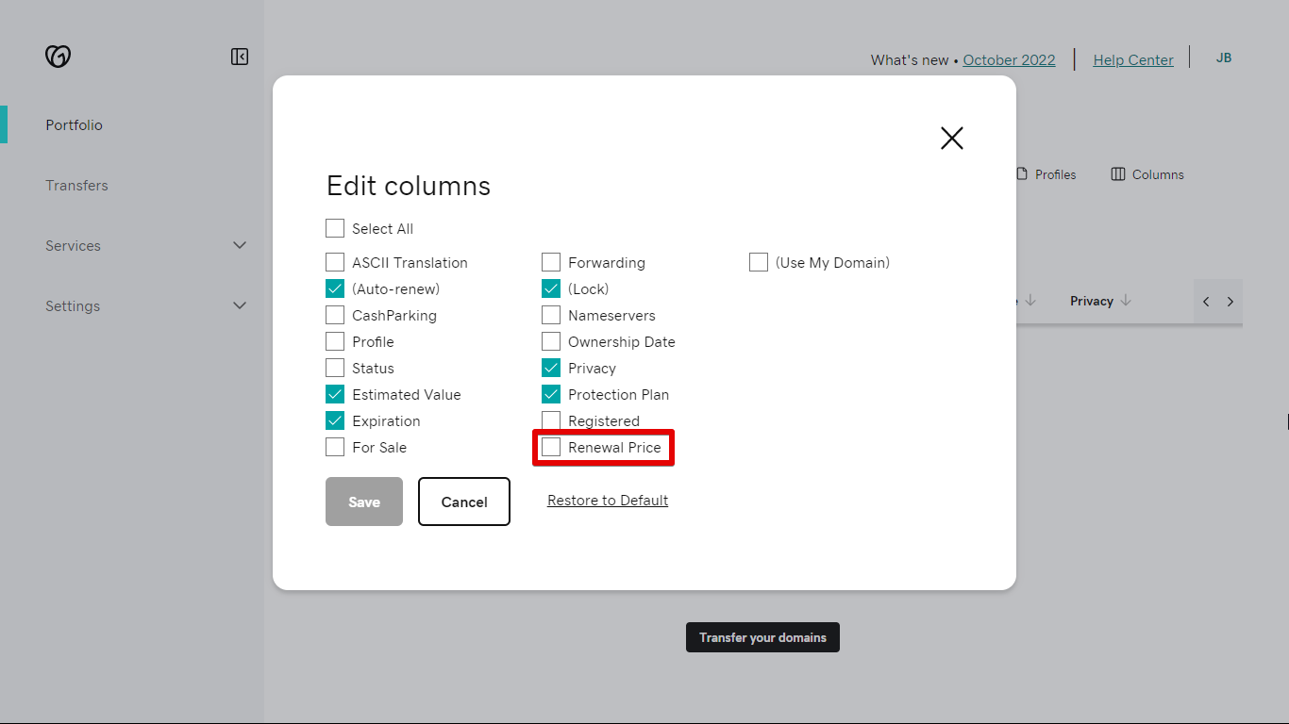
Task: Expand the Services menu chevron
Action: pyautogui.click(x=240, y=245)
